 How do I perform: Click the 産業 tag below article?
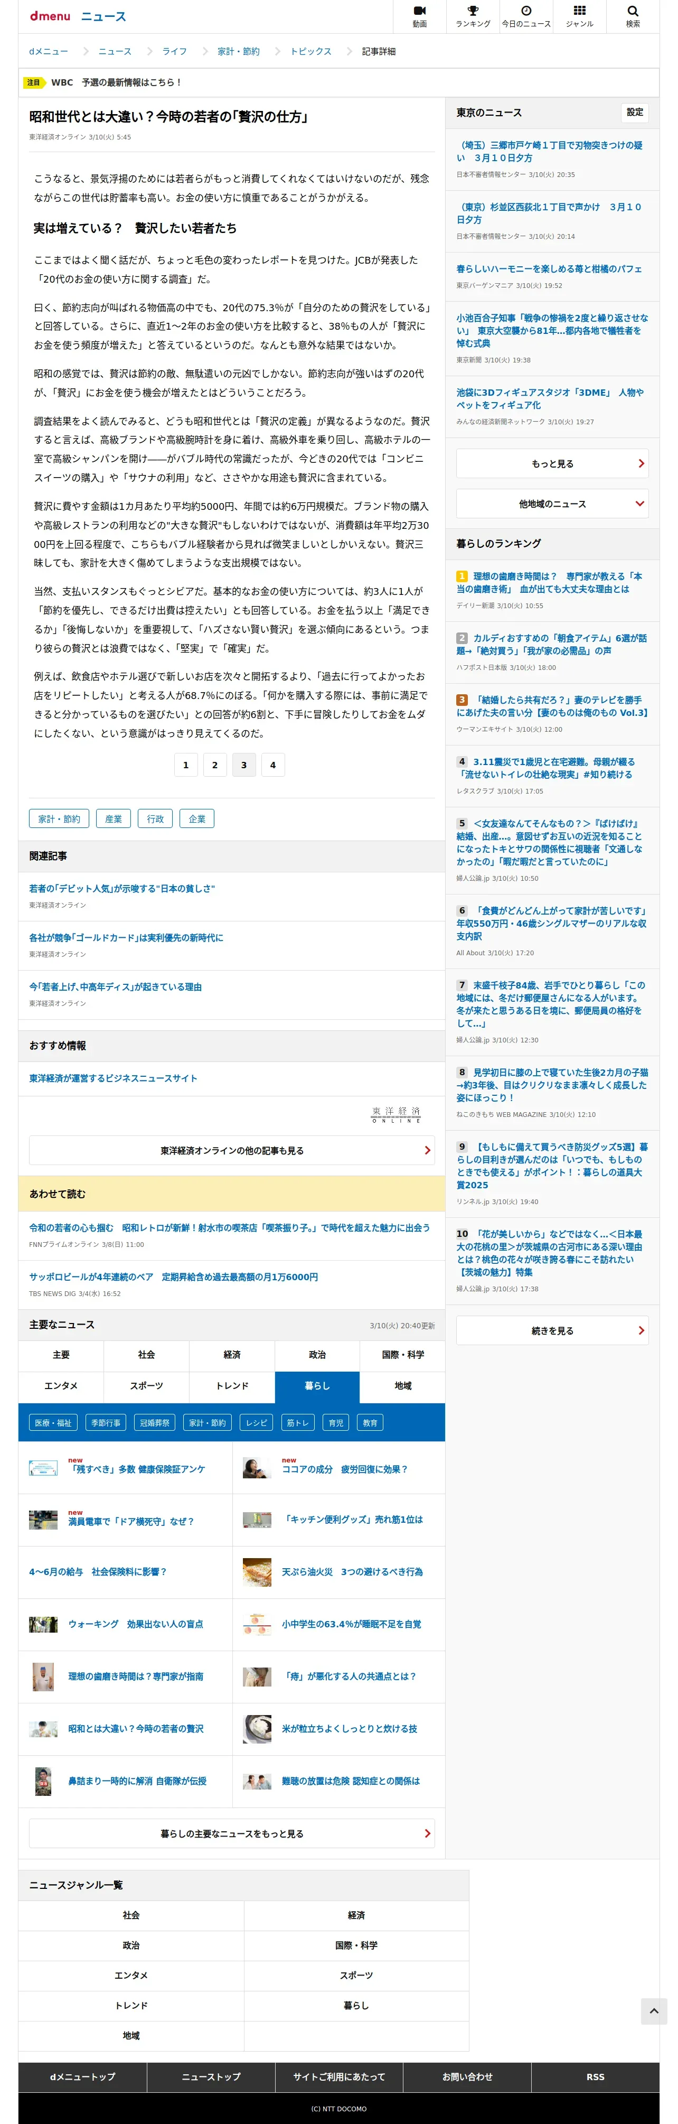click(x=114, y=819)
